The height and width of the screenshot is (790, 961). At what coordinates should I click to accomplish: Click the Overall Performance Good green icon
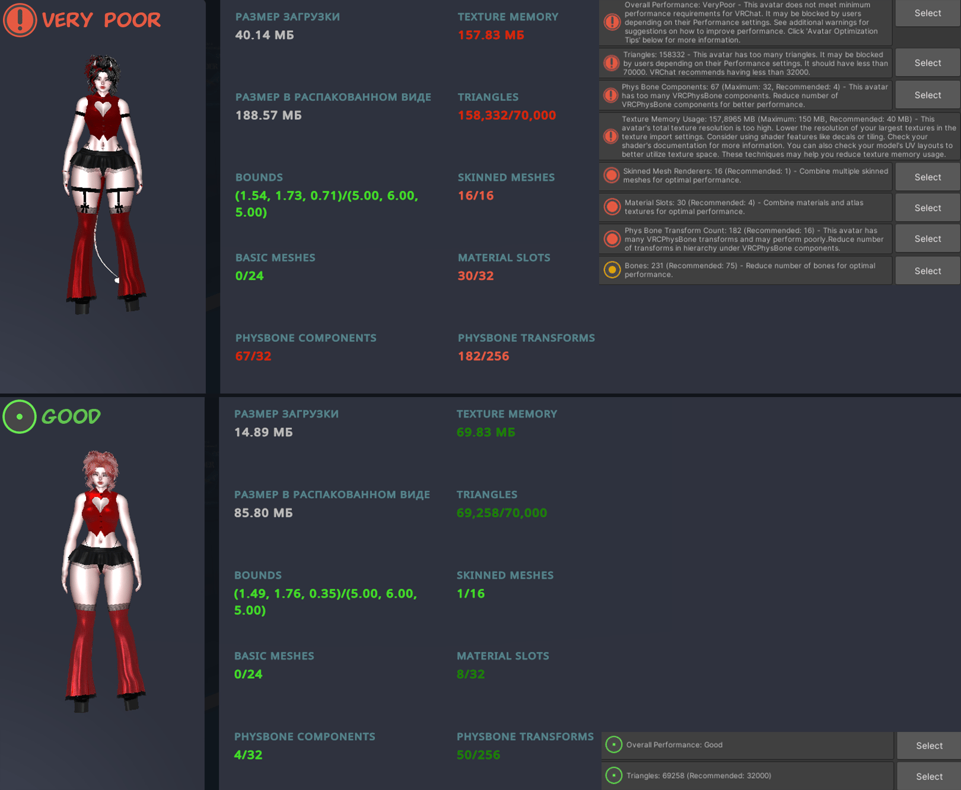tap(614, 744)
